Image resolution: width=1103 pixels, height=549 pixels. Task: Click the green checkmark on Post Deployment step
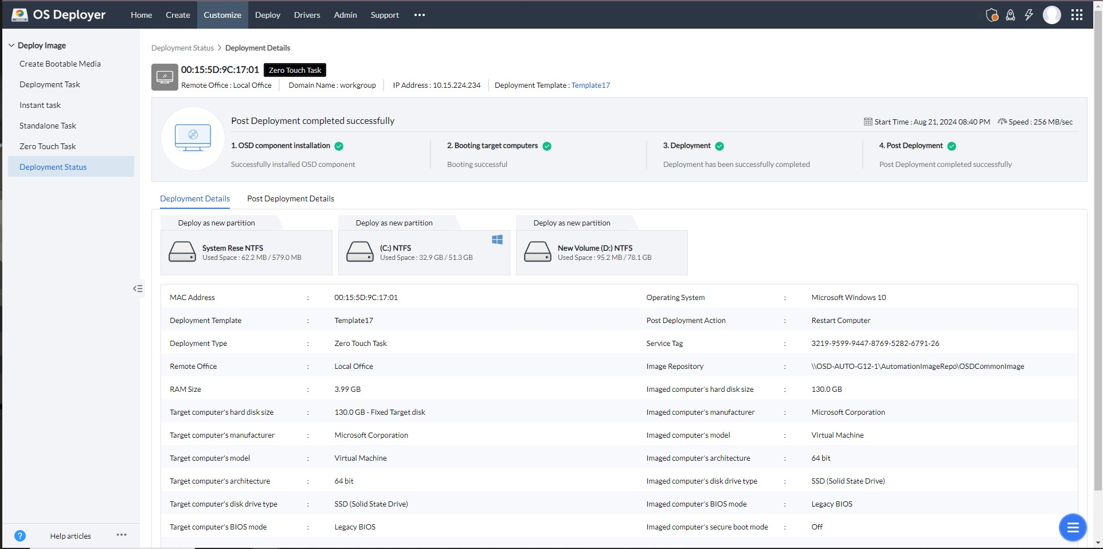(x=951, y=146)
